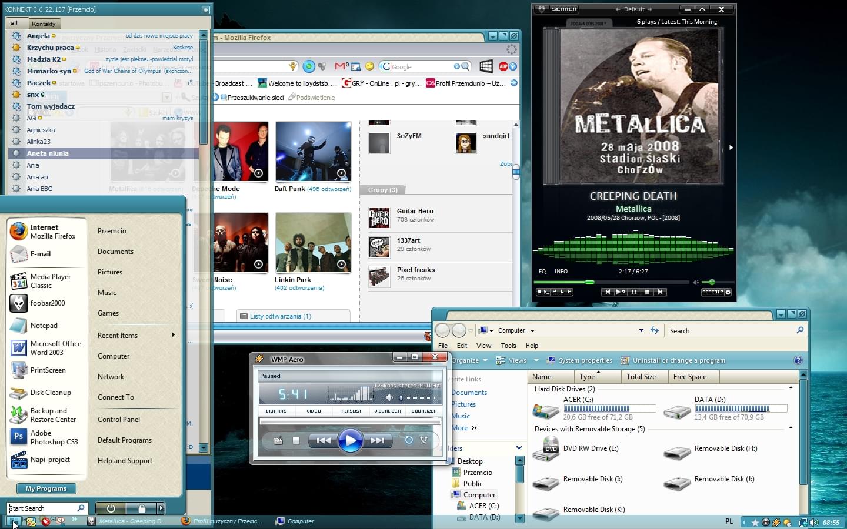Open the Listy odtwarzania (1) link
The width and height of the screenshot is (847, 529).
click(281, 316)
